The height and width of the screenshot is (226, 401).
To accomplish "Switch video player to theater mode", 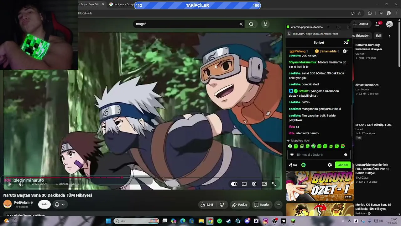I will coord(264,184).
